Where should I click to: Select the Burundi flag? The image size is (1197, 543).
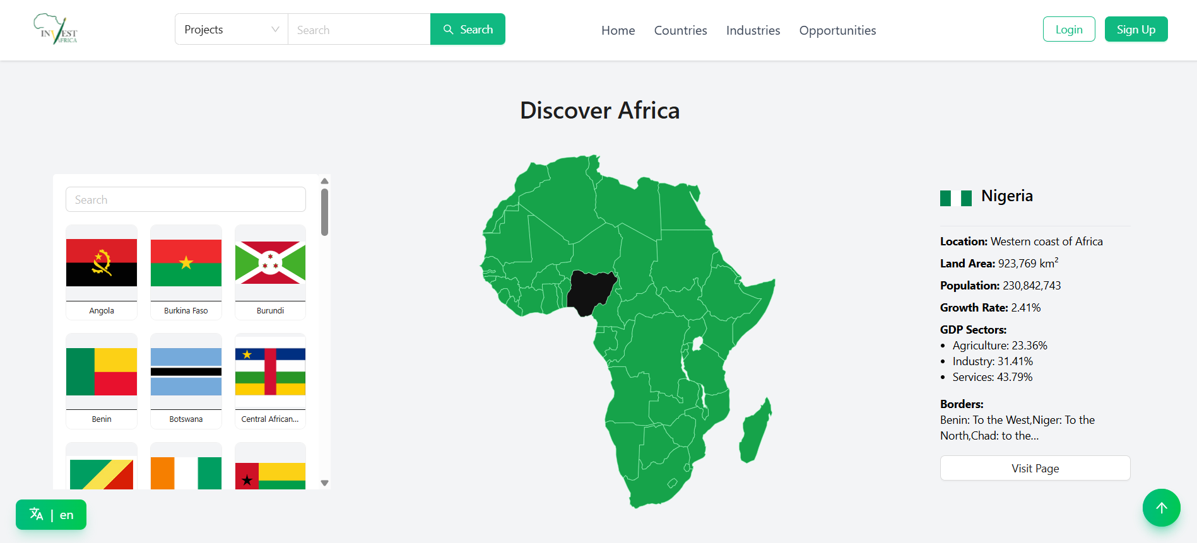(270, 263)
